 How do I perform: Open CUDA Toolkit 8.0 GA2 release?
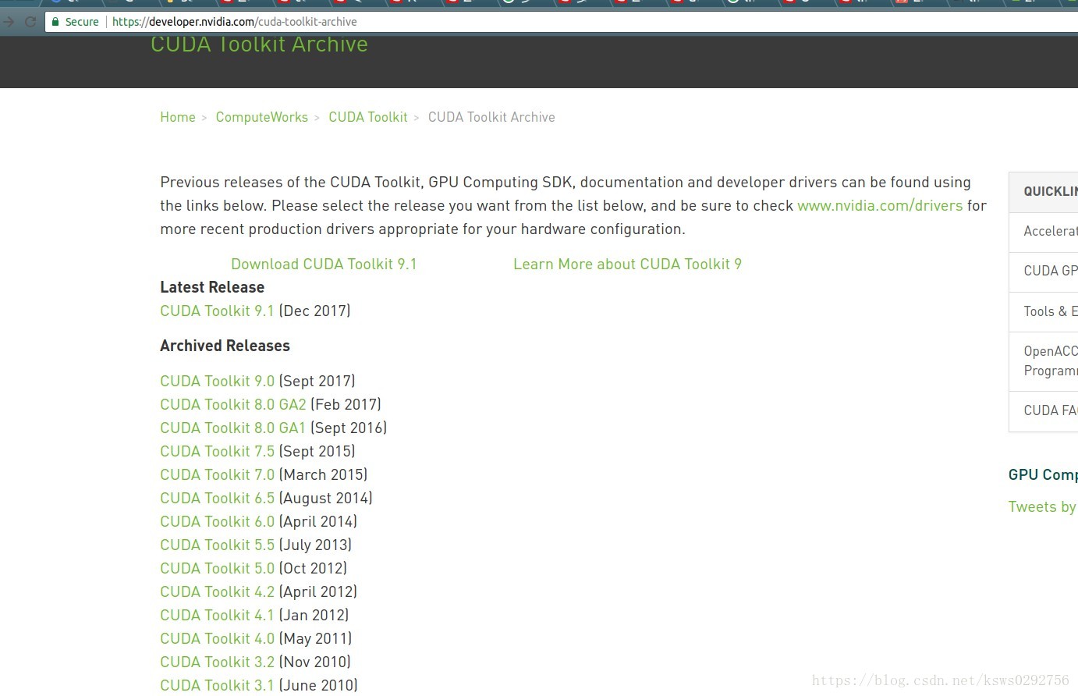pyautogui.click(x=233, y=405)
